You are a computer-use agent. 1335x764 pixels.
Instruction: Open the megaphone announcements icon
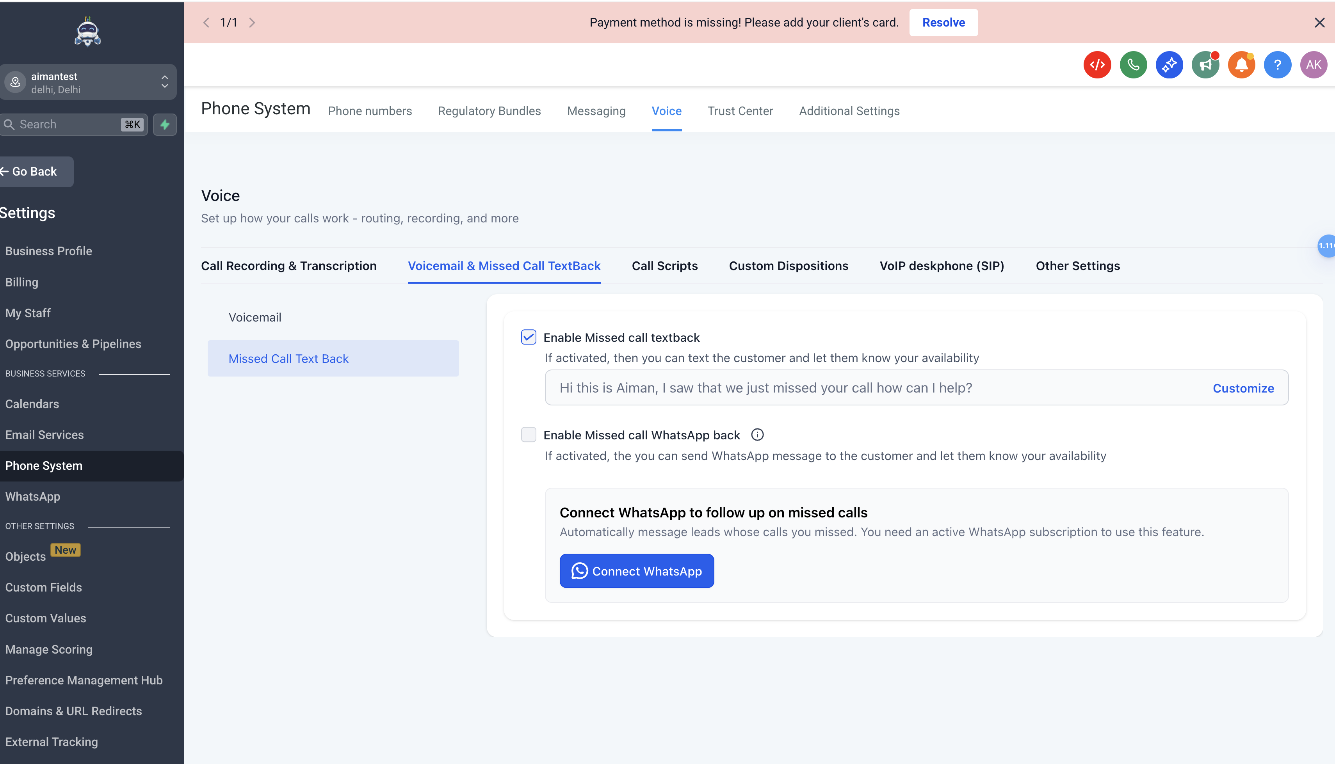pos(1205,65)
